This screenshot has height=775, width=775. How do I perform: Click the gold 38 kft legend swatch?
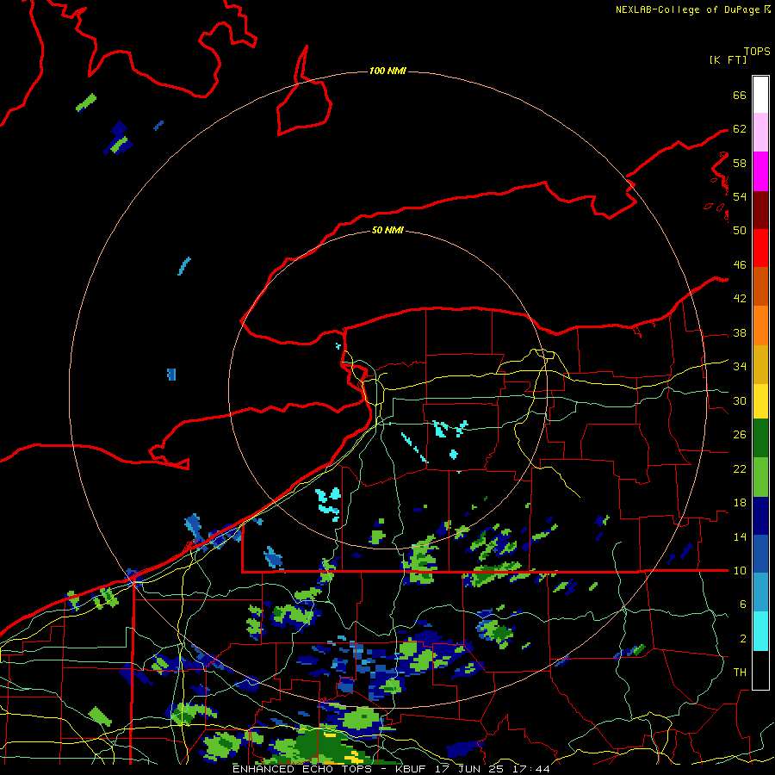pyautogui.click(x=760, y=364)
